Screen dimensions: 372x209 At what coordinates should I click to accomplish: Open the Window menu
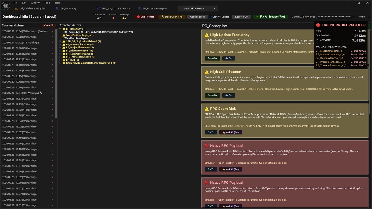(35, 3)
